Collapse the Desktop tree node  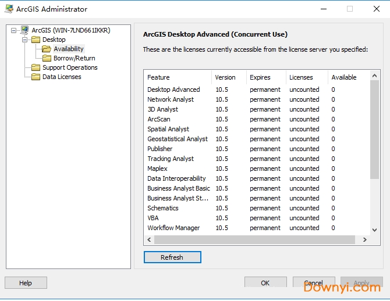(x=24, y=40)
